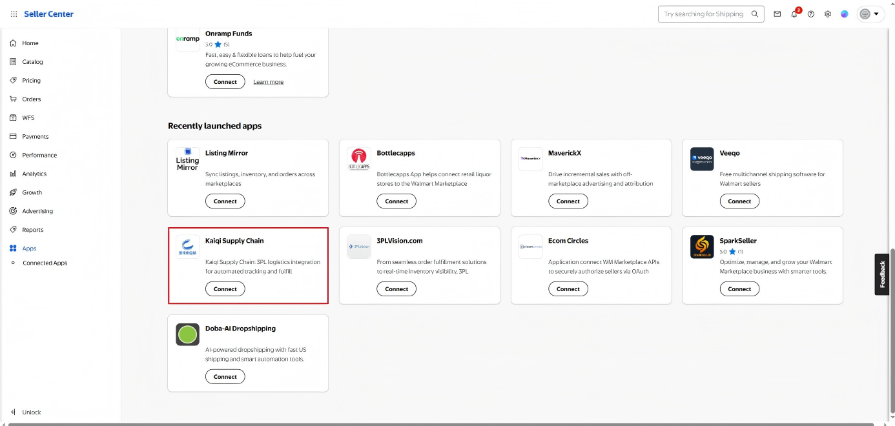This screenshot has width=895, height=426.
Task: Expand the user account profile dropdown
Action: tap(870, 14)
